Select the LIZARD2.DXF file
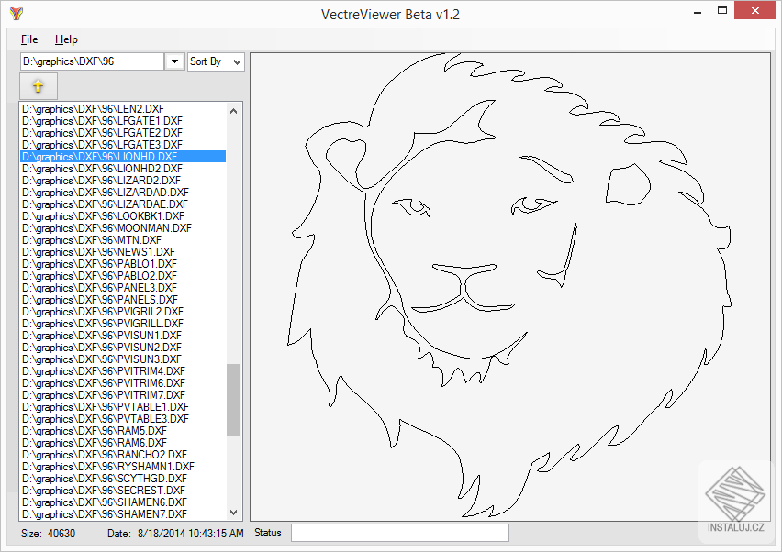Viewport: 782px width, 552px height. [x=101, y=181]
